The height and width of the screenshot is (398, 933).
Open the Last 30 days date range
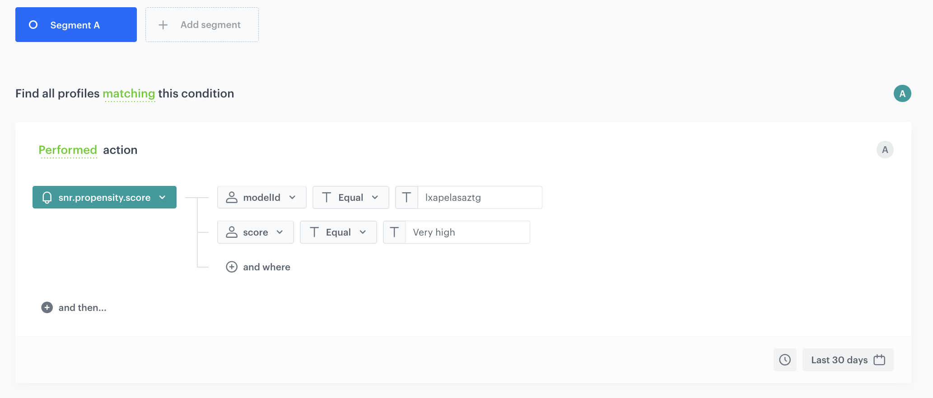839,360
